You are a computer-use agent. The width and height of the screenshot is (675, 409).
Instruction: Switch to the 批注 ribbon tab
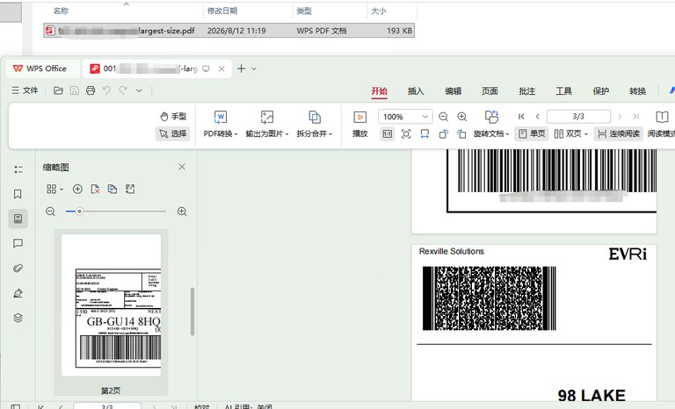tap(527, 91)
